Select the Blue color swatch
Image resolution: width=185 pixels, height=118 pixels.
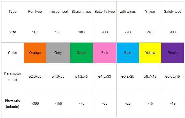128,53
